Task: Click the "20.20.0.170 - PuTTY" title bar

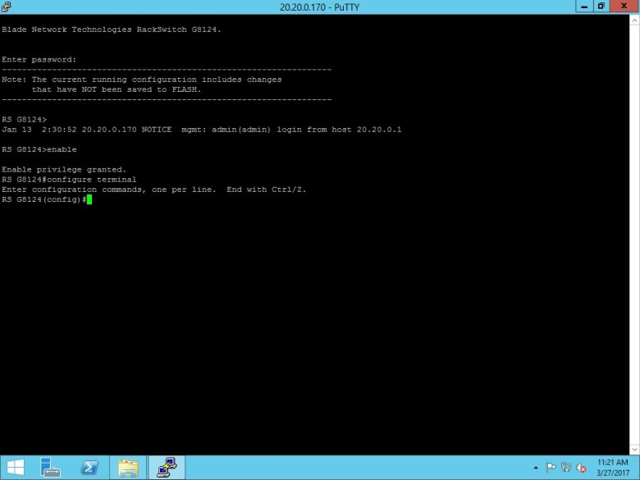Action: pyautogui.click(x=320, y=7)
